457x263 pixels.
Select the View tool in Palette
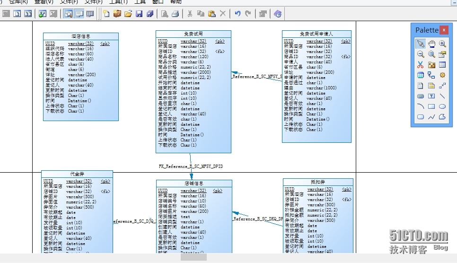(420, 75)
